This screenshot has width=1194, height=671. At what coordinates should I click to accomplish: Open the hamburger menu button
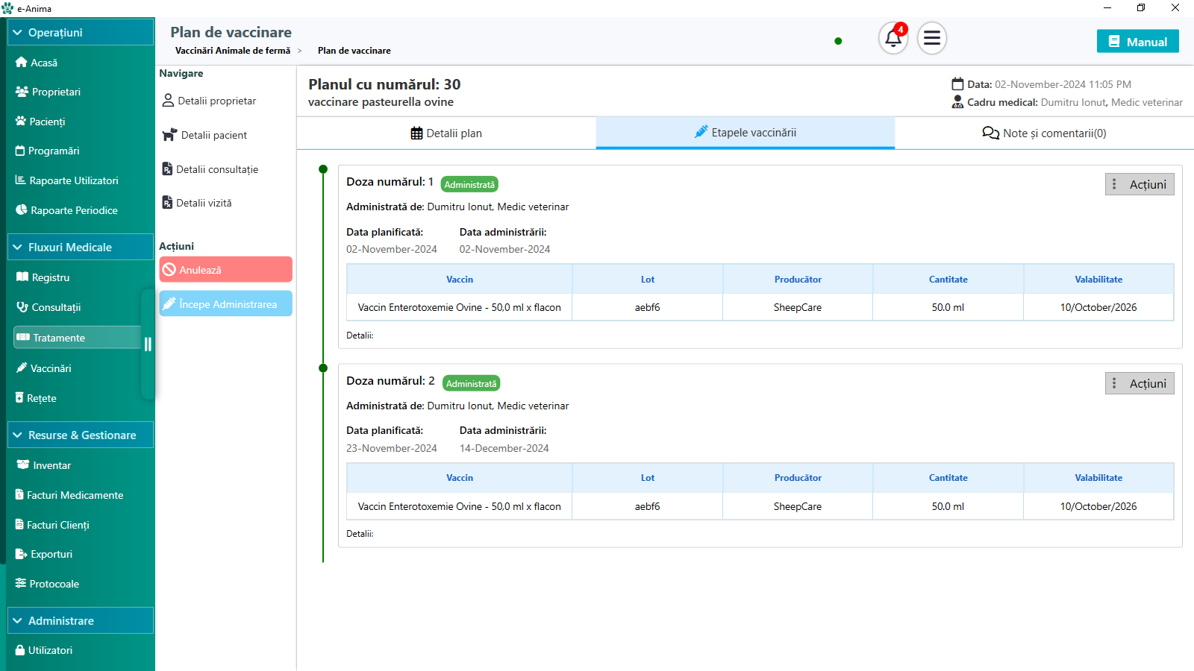point(931,38)
